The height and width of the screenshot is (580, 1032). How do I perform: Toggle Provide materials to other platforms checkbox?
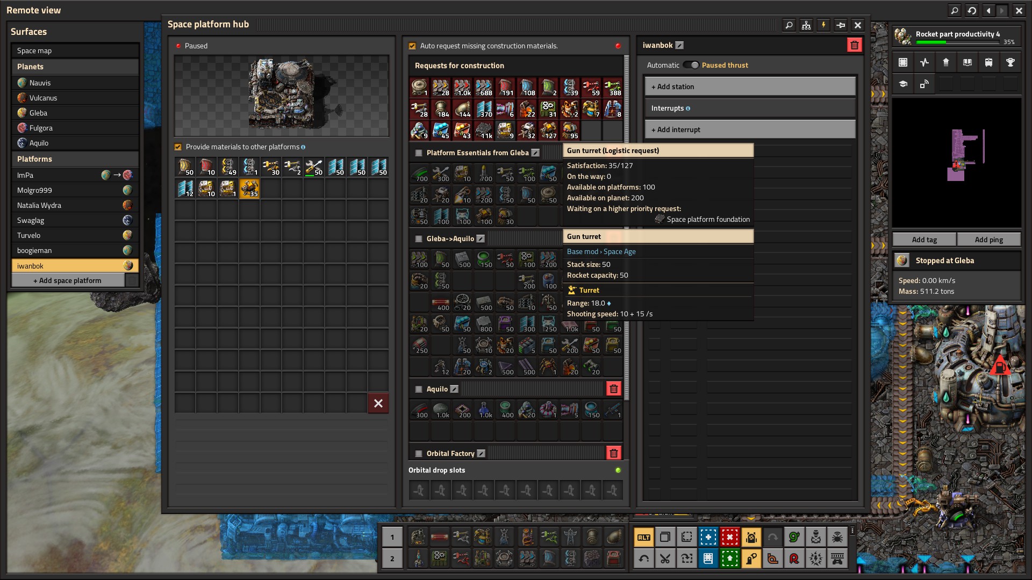click(178, 147)
